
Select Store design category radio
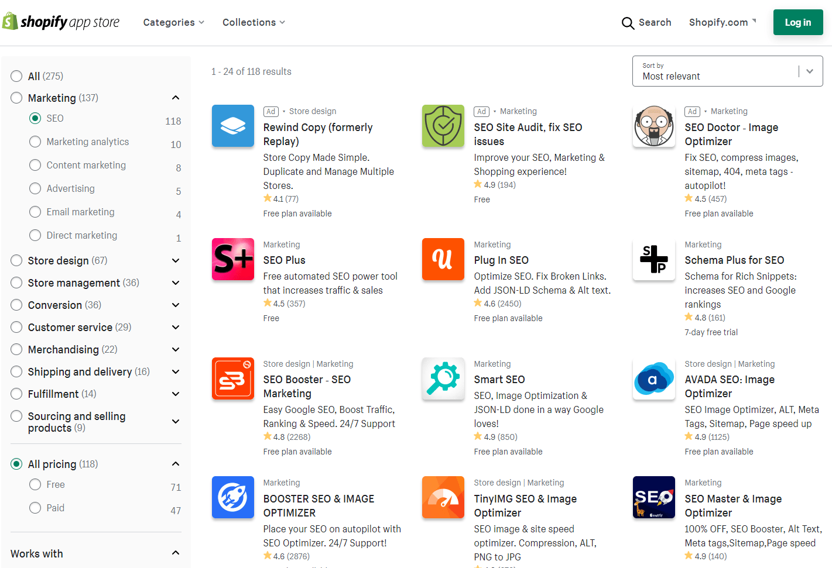pos(16,260)
